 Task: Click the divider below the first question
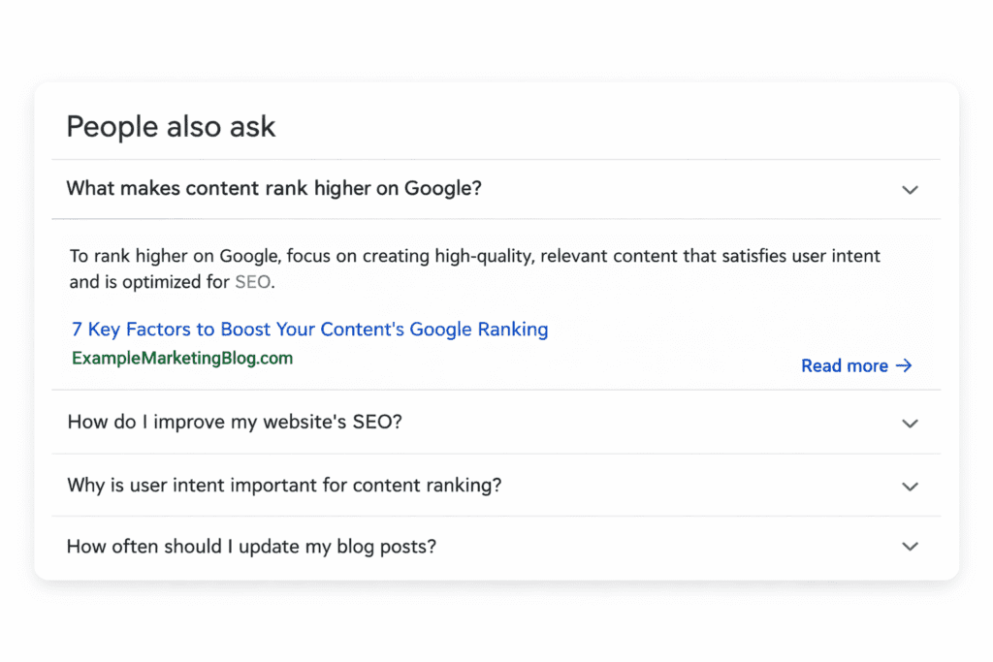496,218
